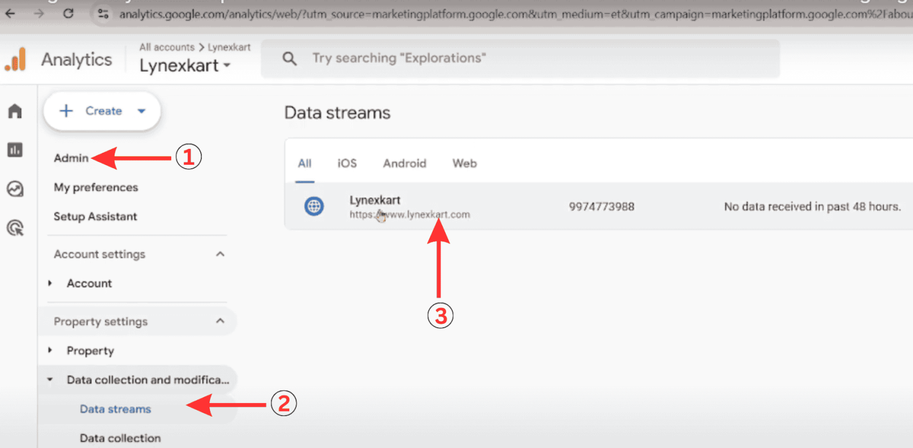Open the Advertising icon in the left rail

(x=15, y=228)
